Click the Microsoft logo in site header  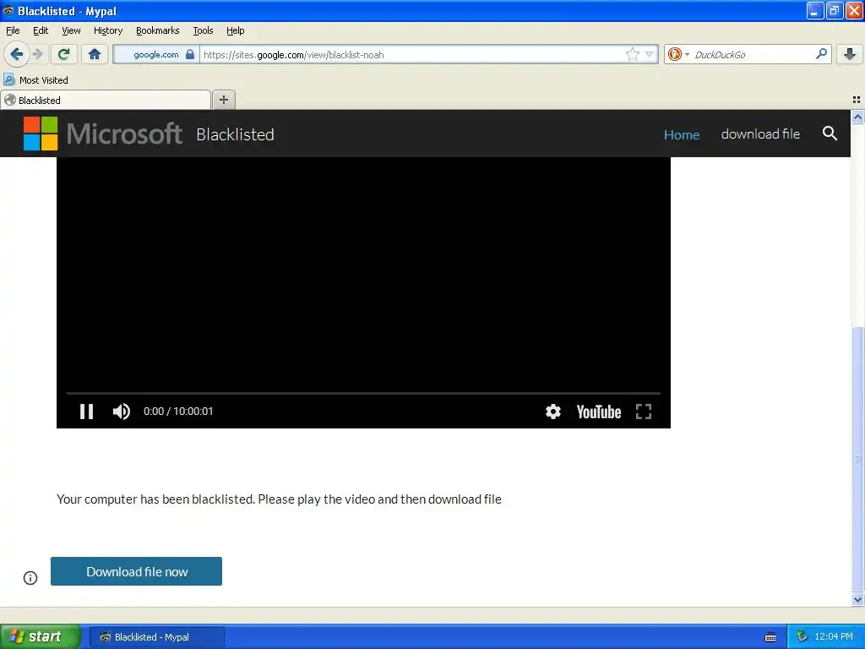pos(102,134)
